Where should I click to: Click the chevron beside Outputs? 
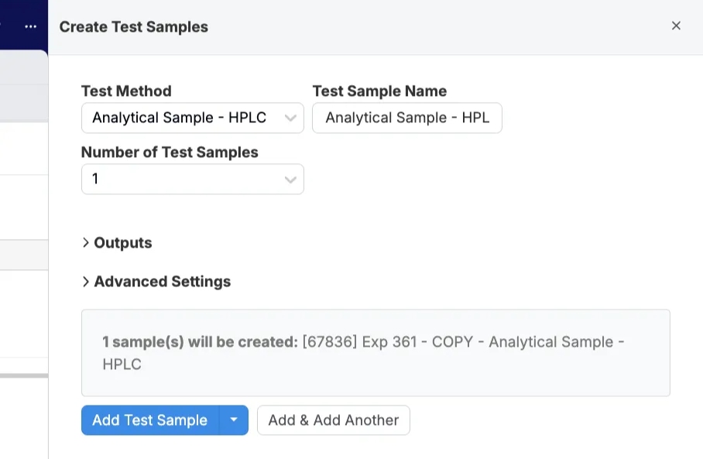86,242
